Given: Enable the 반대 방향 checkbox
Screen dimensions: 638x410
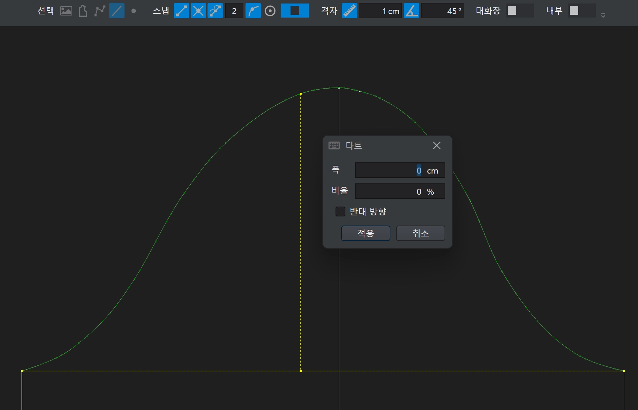Looking at the screenshot, I should click(340, 211).
